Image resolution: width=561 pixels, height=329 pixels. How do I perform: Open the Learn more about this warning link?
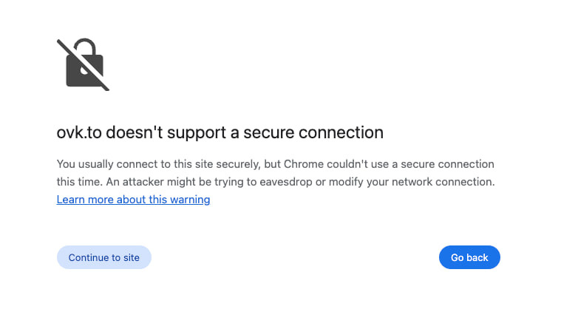[x=134, y=200]
